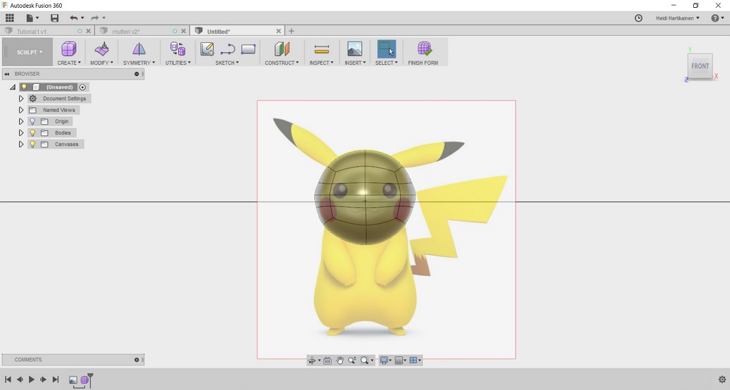Open the CONSTRUCT menu

click(x=282, y=63)
